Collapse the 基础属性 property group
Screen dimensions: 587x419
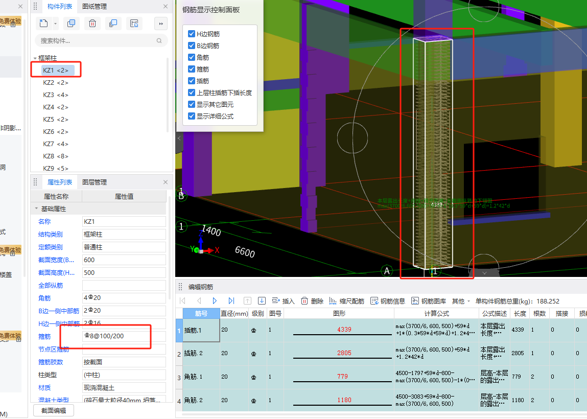(36, 208)
